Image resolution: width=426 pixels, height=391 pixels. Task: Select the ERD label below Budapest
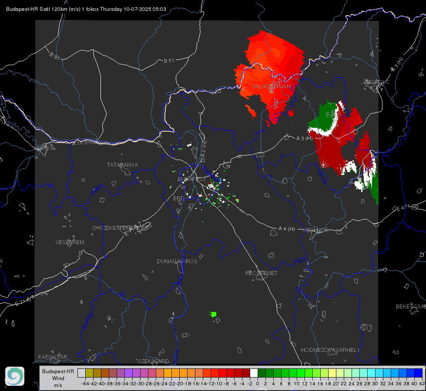click(x=178, y=199)
